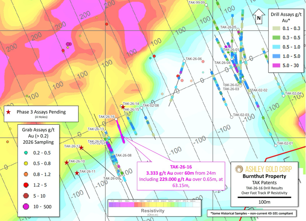Click the TAK-99-09 collar marker
This screenshot has width=306, height=221.
tap(206, 5)
